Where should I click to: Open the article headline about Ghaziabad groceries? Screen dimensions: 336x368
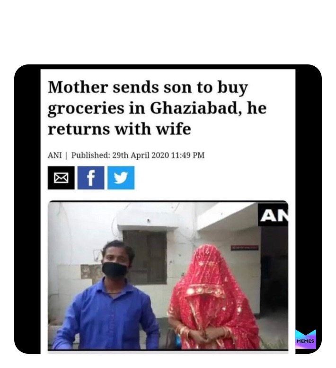157,108
